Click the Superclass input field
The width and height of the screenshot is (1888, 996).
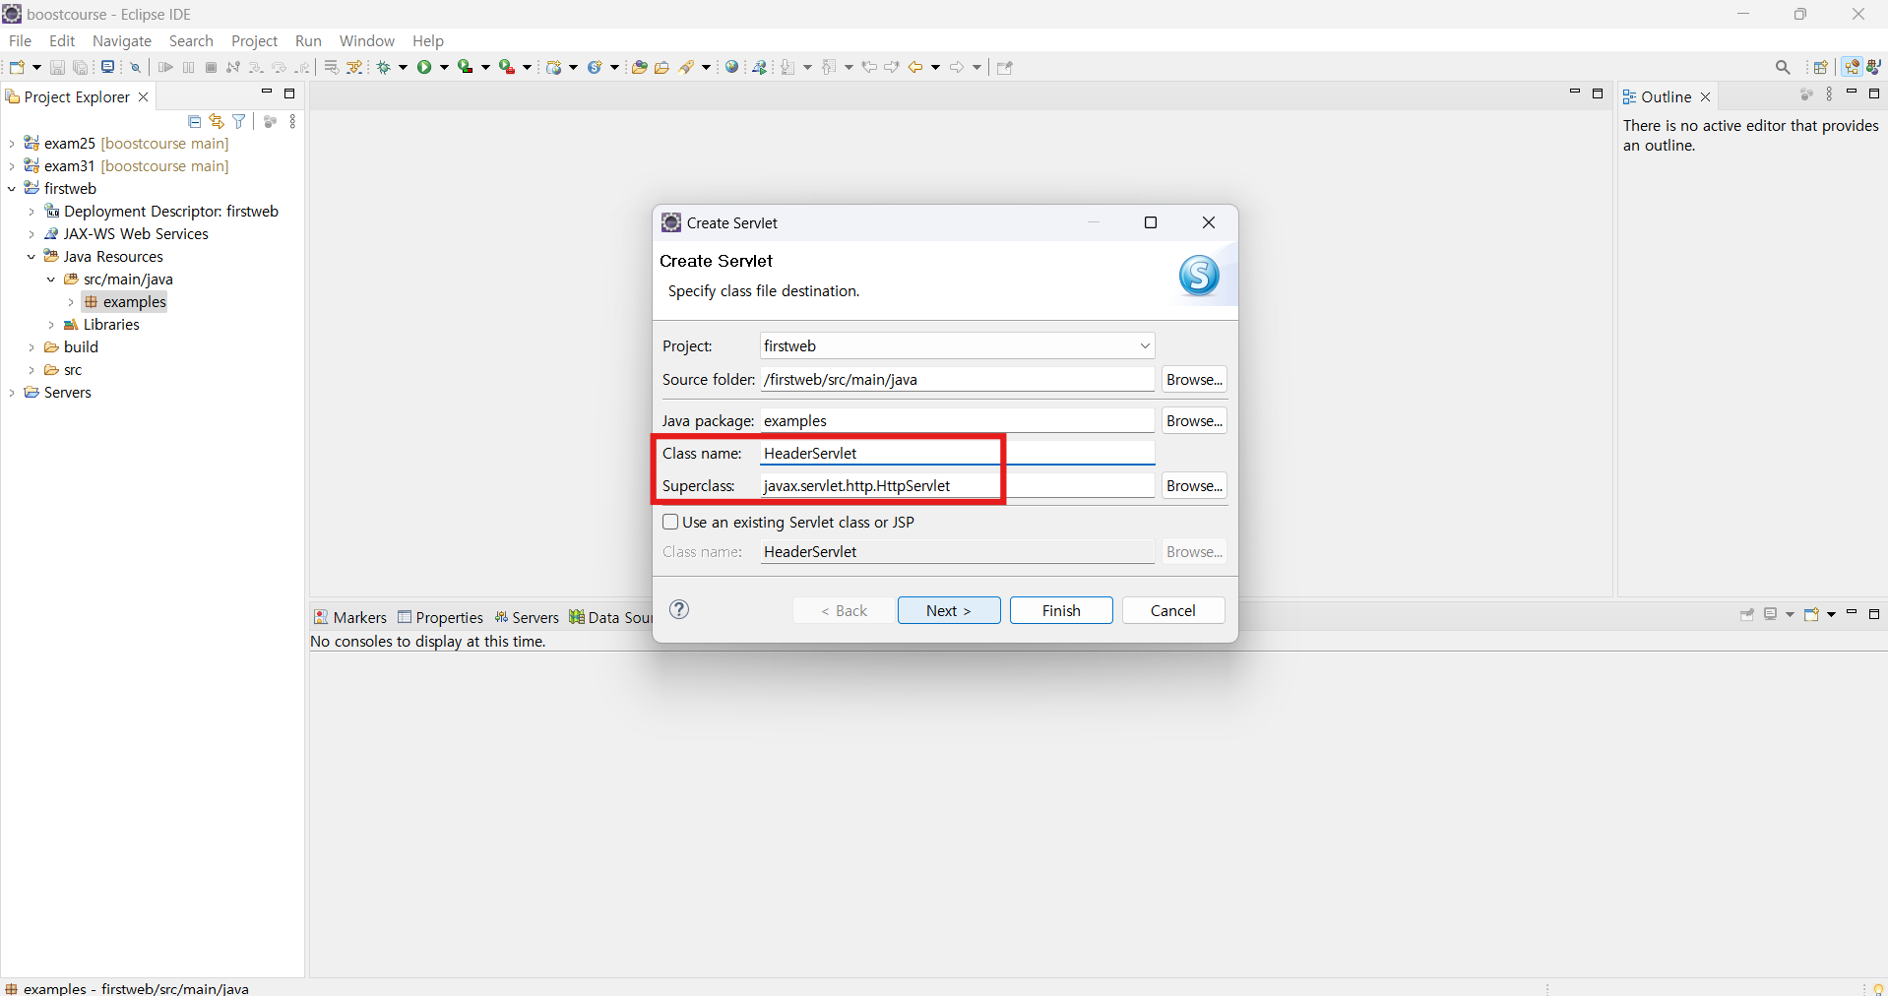pos(957,485)
